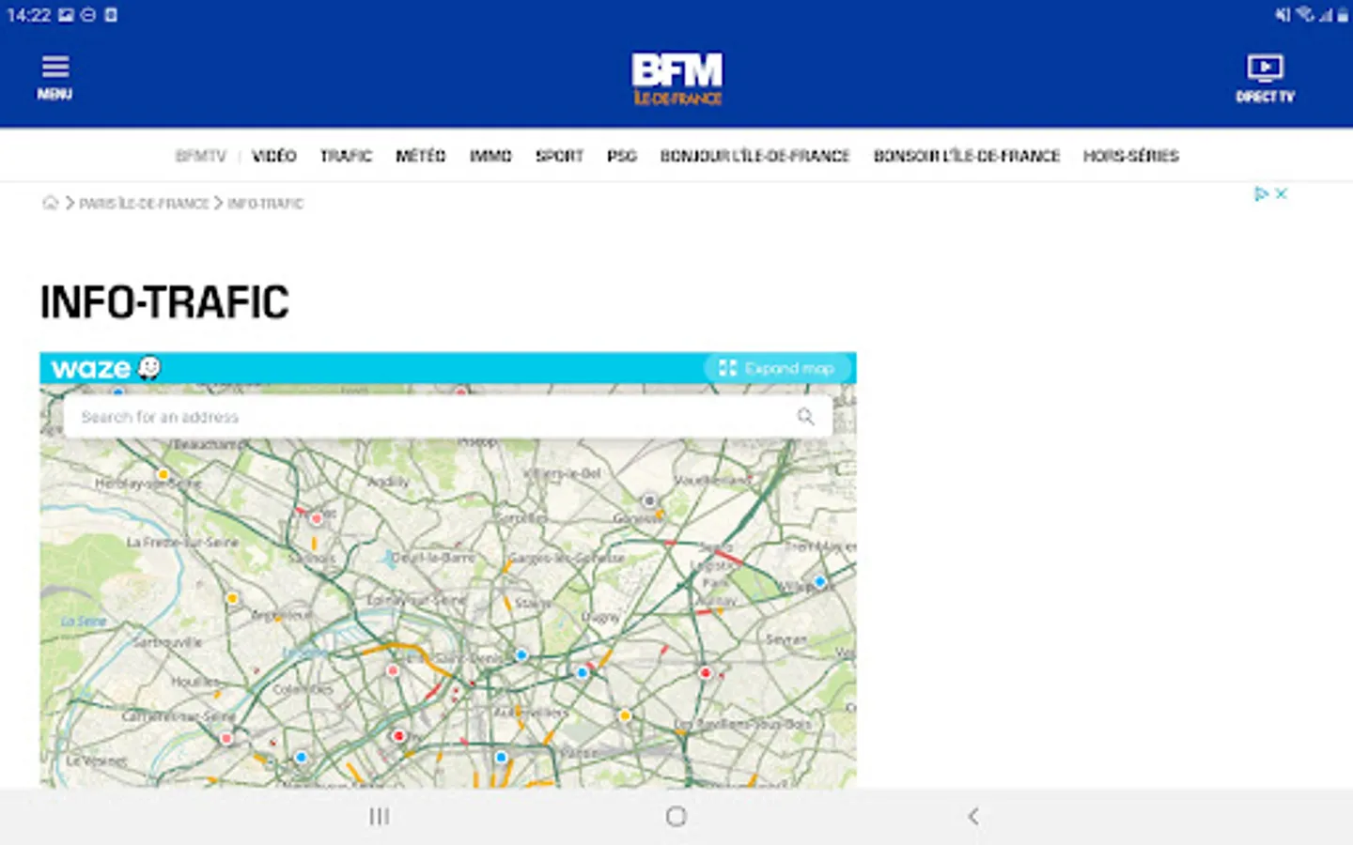Tap the blue marker near Villepinte
The width and height of the screenshot is (1353, 845).
coord(819,582)
